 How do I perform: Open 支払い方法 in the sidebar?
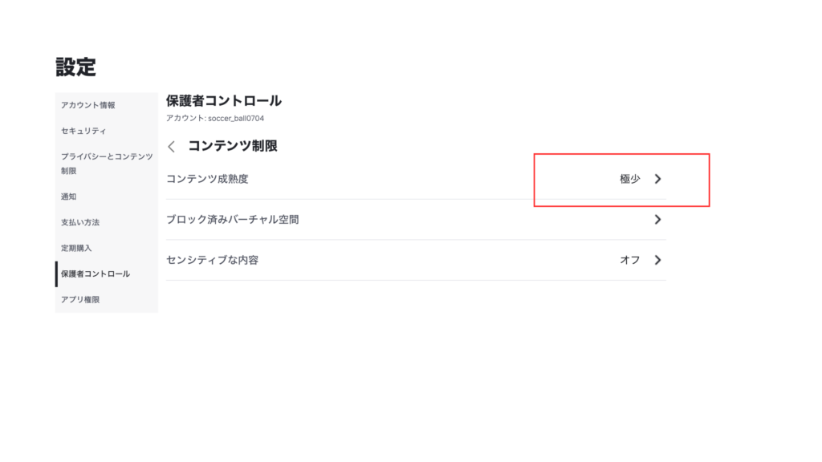click(x=80, y=222)
